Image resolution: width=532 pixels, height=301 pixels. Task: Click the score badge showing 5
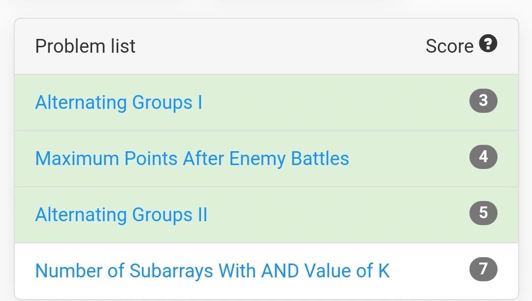coord(483,213)
